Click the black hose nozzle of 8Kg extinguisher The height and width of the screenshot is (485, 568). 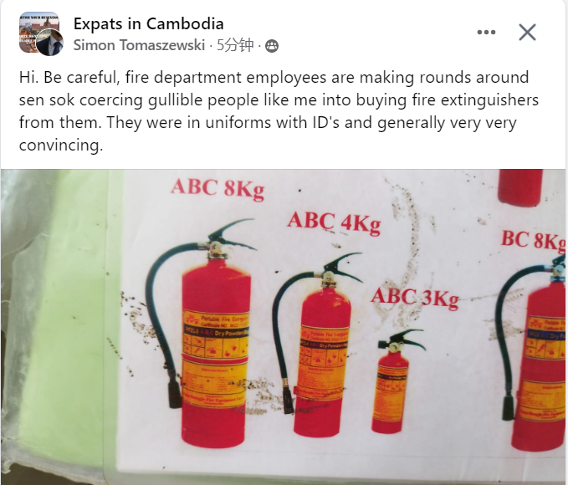pos(175,391)
